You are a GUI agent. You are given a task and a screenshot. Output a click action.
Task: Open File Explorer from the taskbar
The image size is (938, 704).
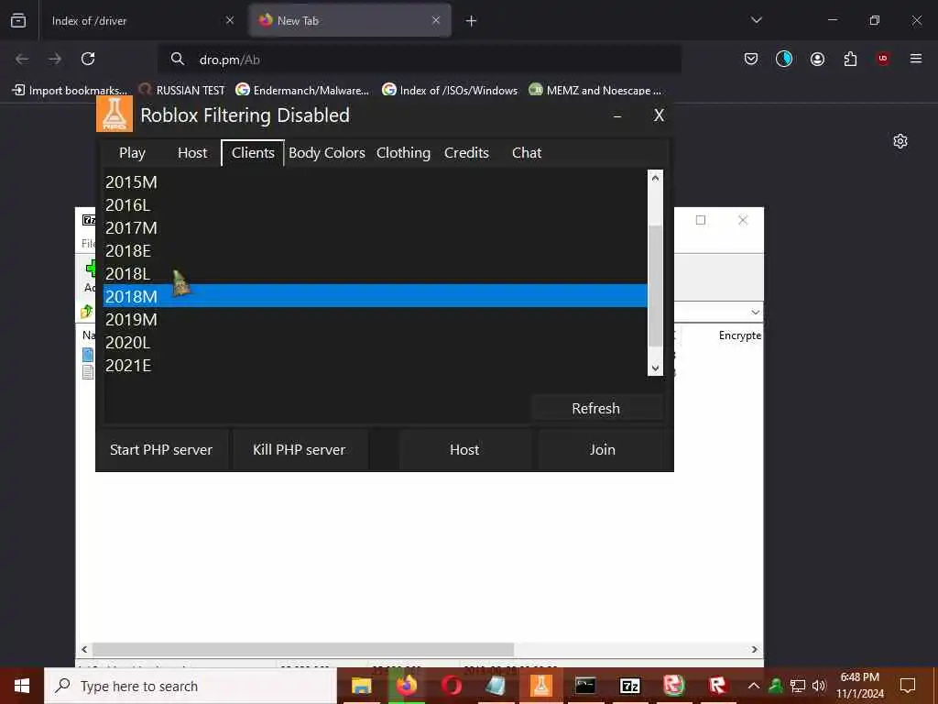pyautogui.click(x=362, y=686)
